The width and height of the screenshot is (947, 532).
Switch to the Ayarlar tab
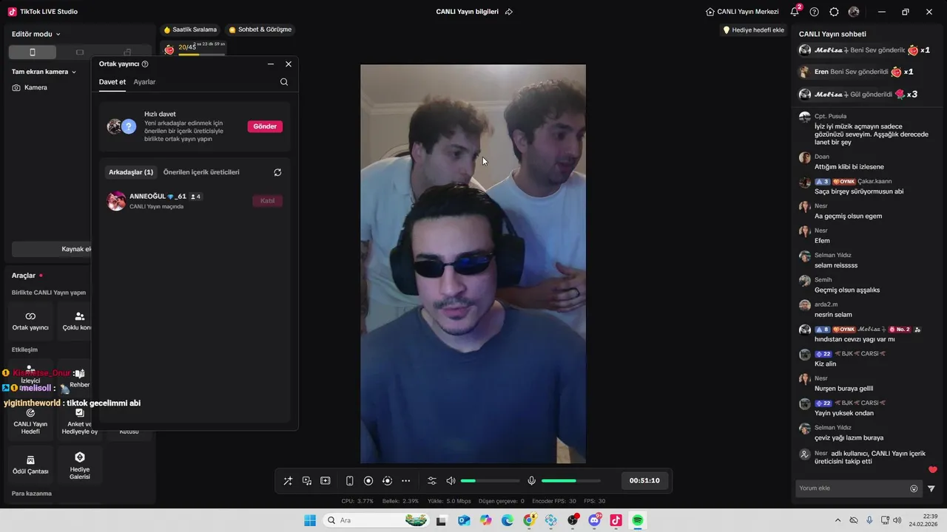click(x=144, y=82)
